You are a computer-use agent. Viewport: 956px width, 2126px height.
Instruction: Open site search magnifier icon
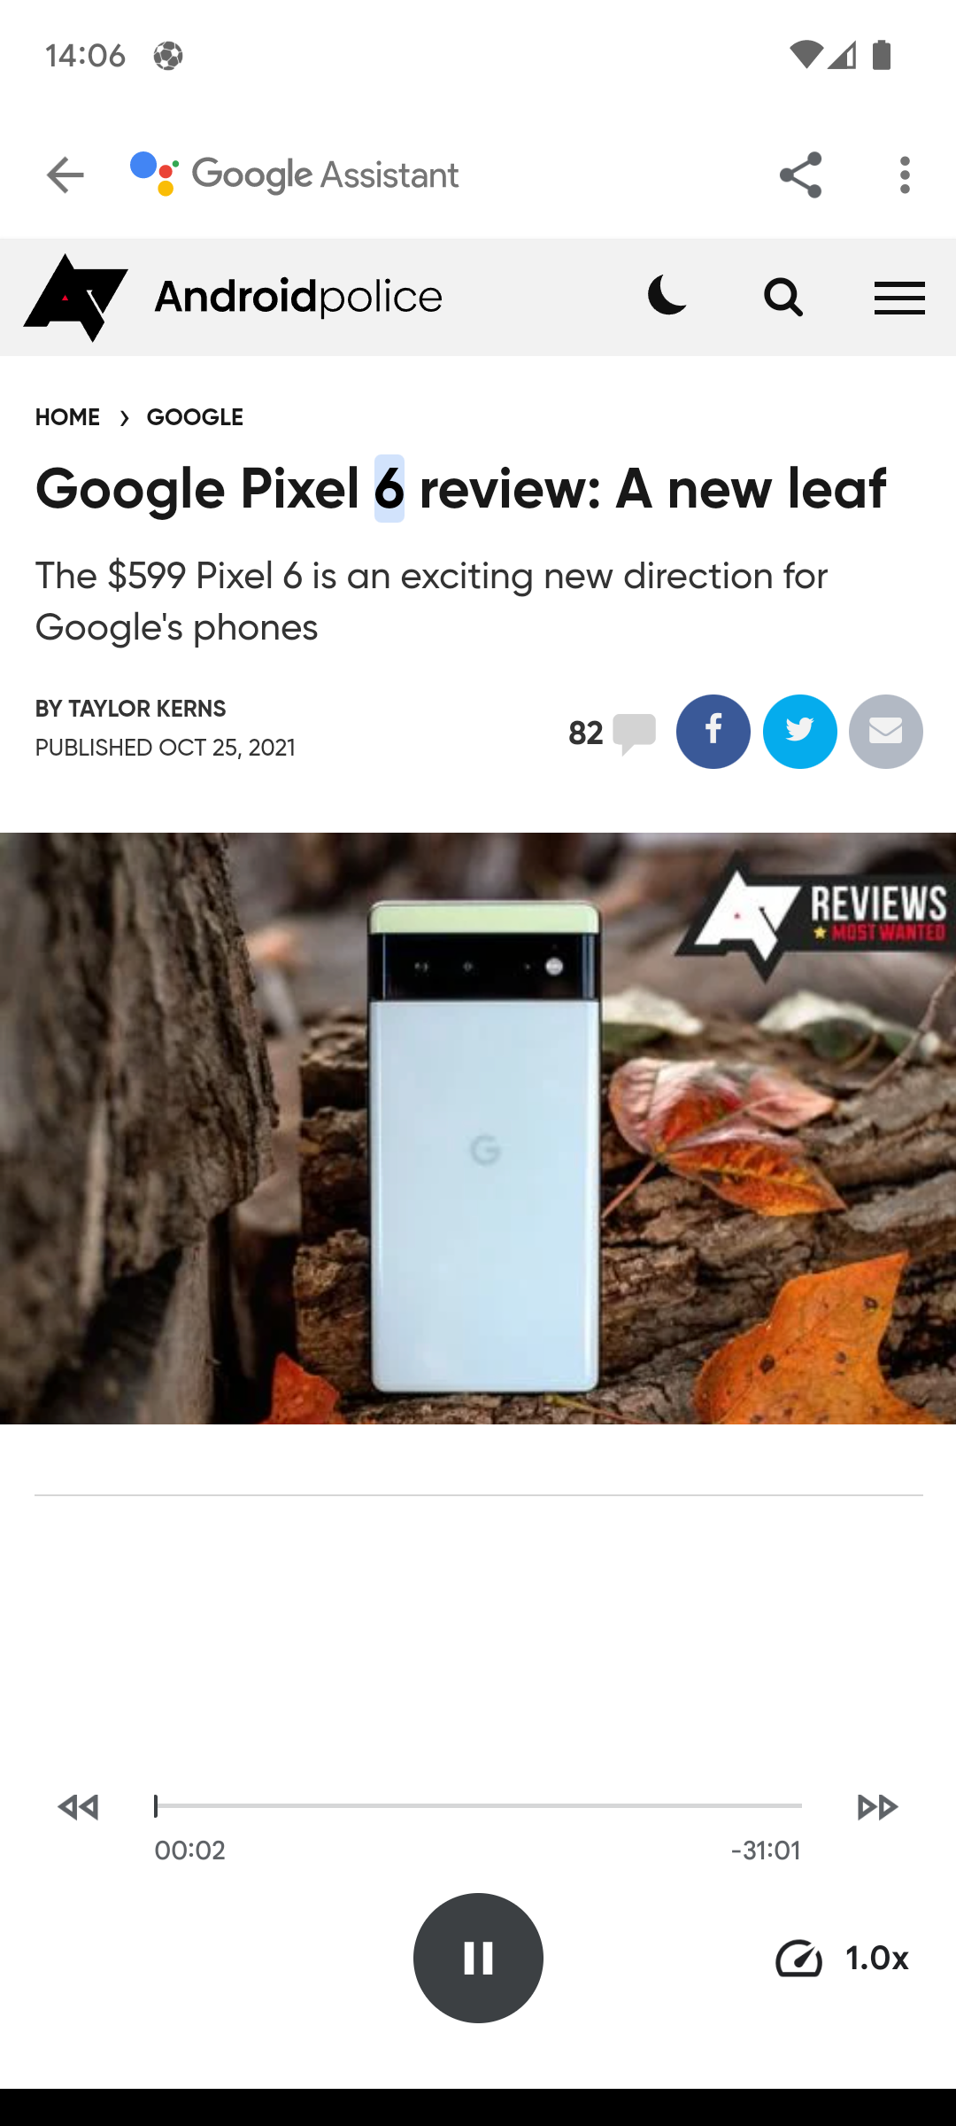783,297
